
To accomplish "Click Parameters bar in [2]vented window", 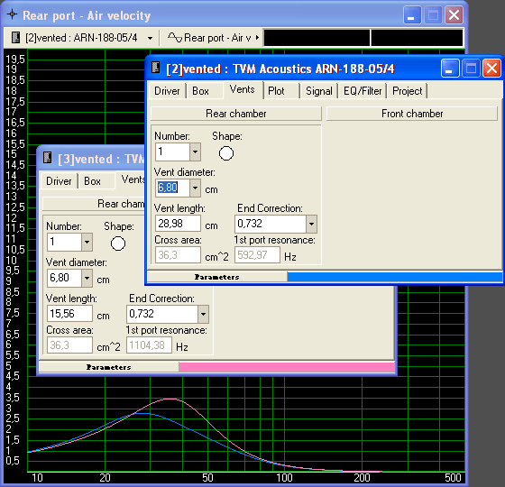I will pos(217,277).
